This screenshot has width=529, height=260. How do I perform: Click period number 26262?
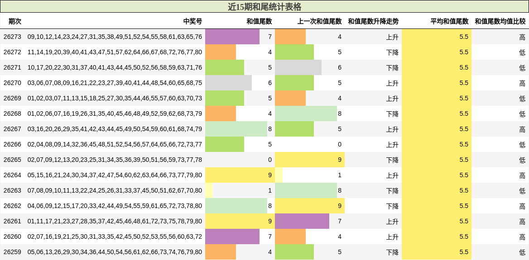(13, 206)
